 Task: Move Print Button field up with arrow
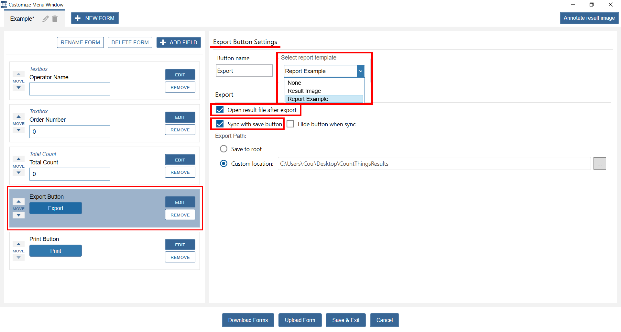click(x=18, y=244)
